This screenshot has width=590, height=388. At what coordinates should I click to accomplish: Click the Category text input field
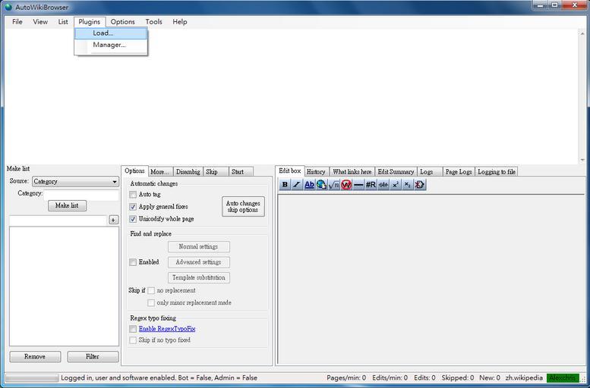pyautogui.click(x=81, y=194)
